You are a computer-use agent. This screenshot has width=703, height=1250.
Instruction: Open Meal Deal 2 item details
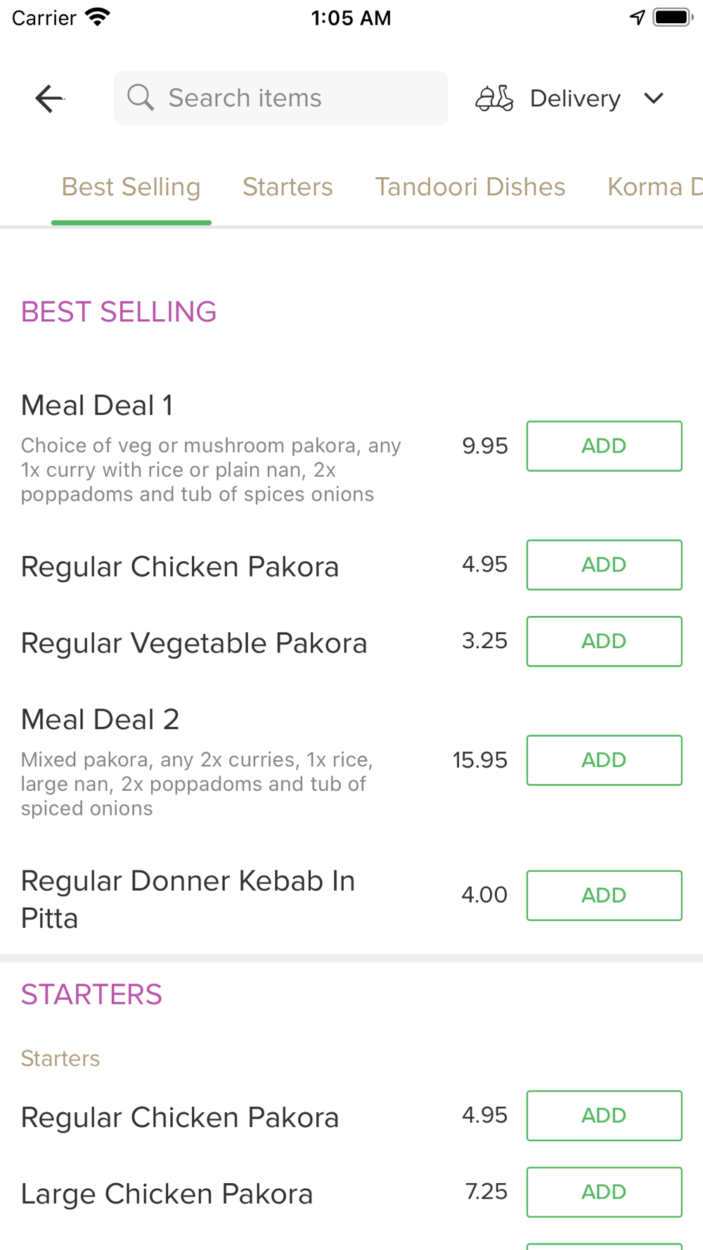(x=100, y=720)
